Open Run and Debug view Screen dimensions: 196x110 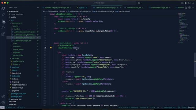point(3,28)
